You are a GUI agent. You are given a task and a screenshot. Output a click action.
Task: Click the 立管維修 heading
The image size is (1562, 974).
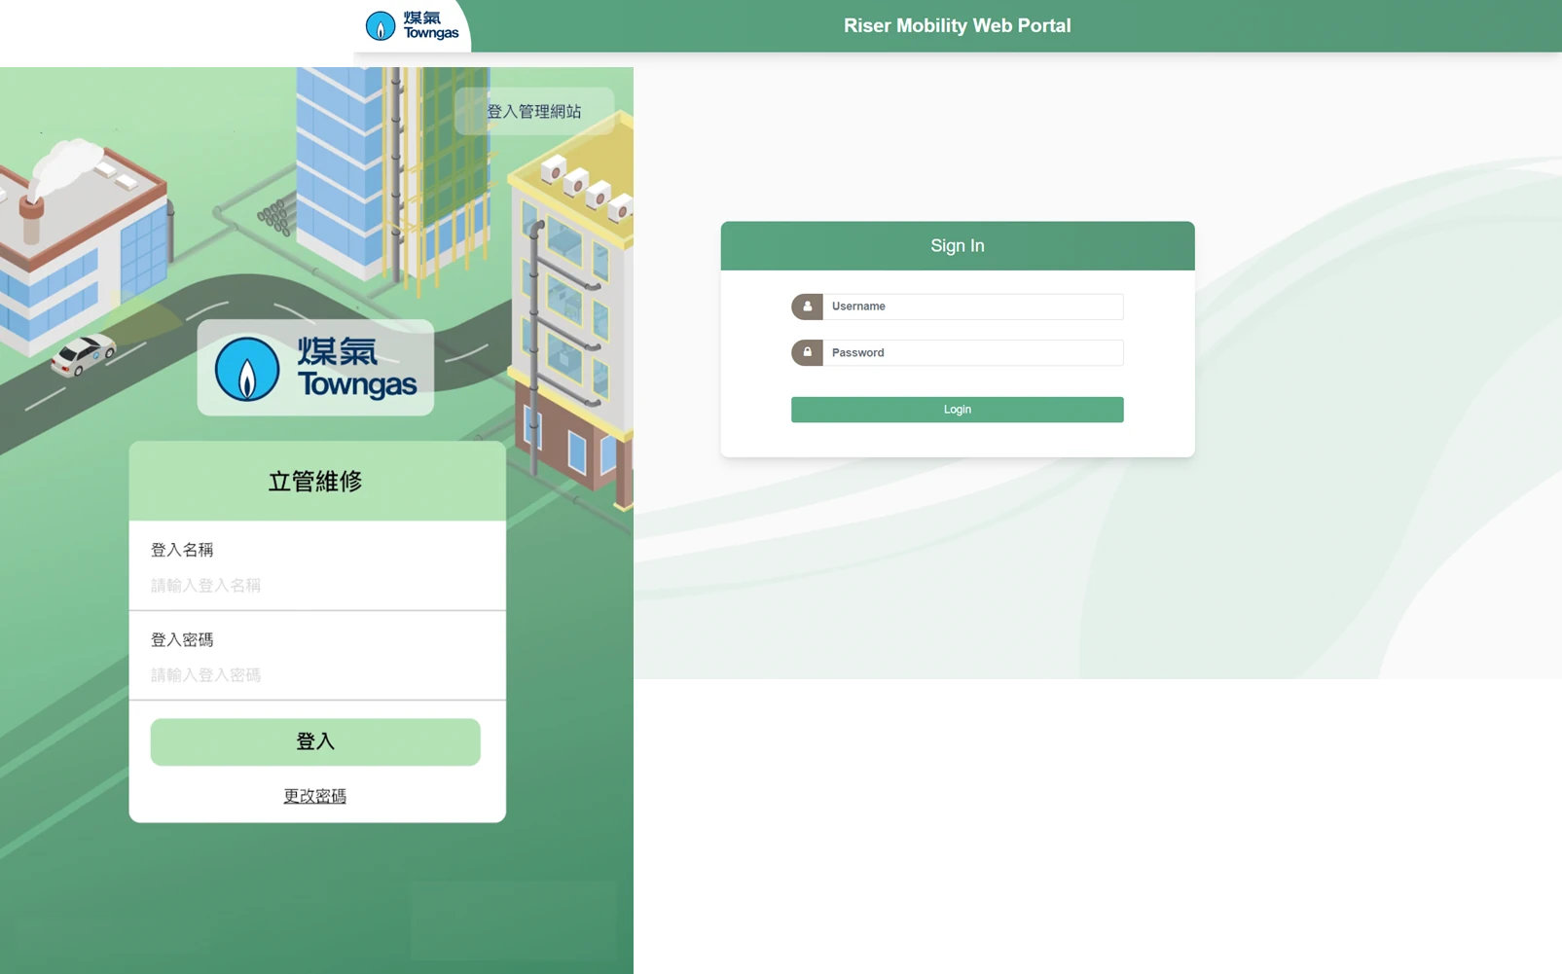click(x=315, y=481)
